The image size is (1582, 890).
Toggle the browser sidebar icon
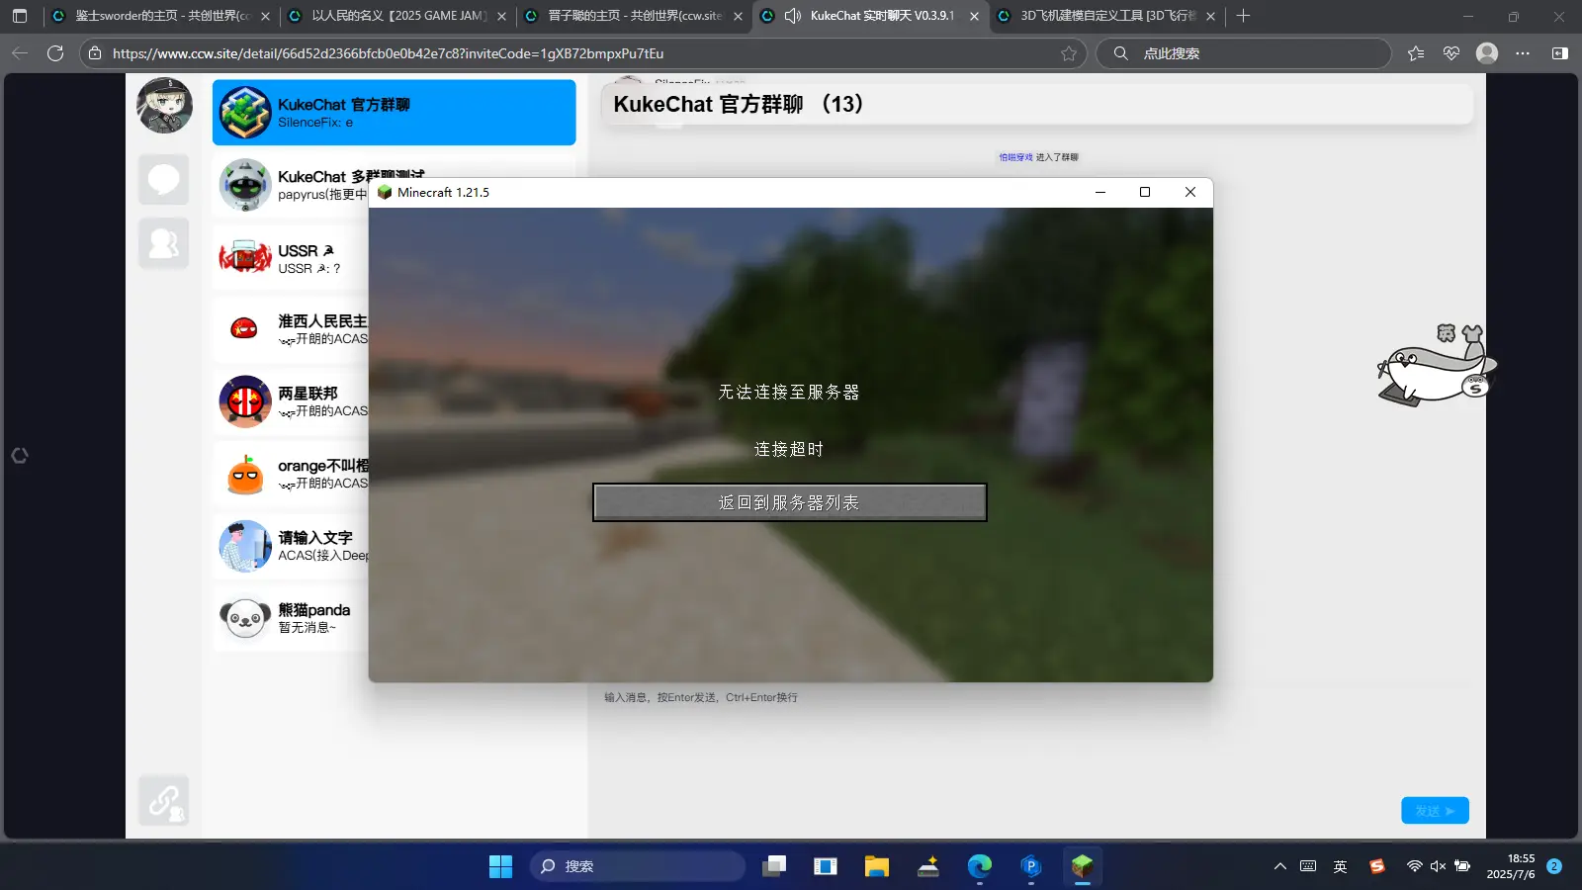(x=1560, y=53)
